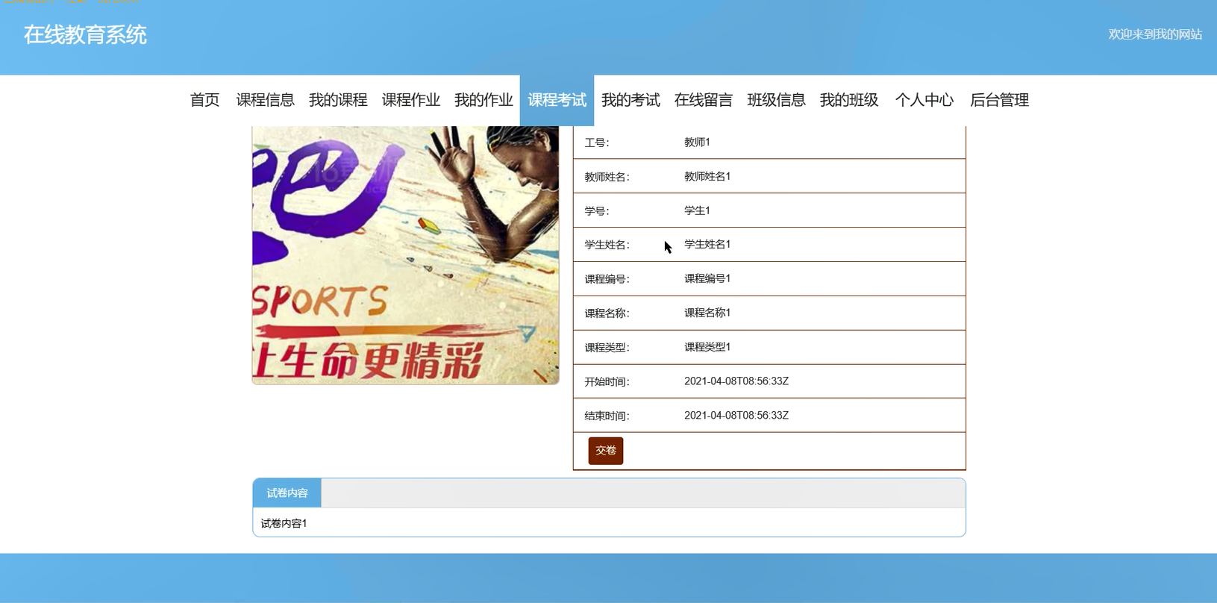The width and height of the screenshot is (1217, 603).
Task: Open 个人中心 personal center
Action: [924, 100]
